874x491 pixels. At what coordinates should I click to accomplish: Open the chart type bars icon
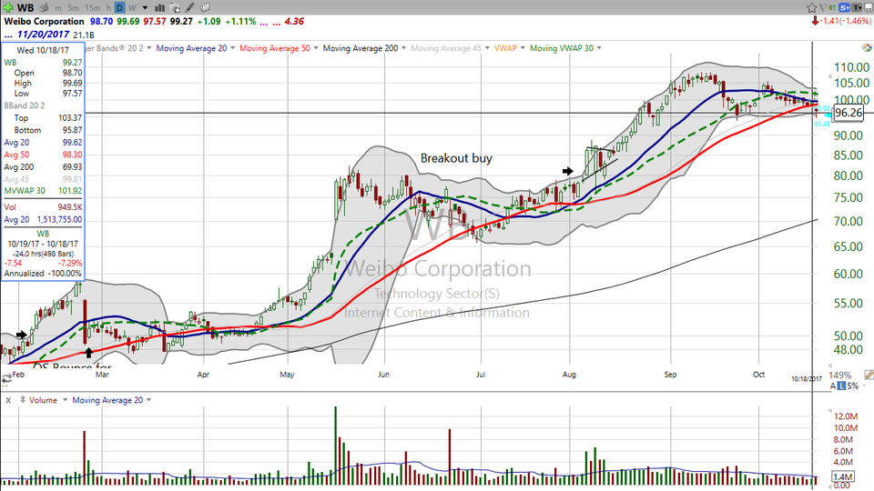pos(159,8)
